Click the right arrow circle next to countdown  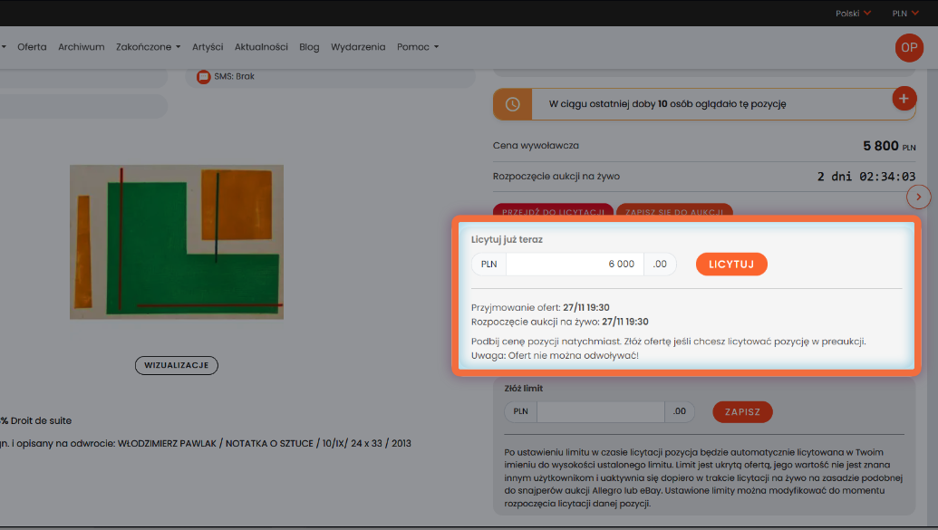pos(918,197)
